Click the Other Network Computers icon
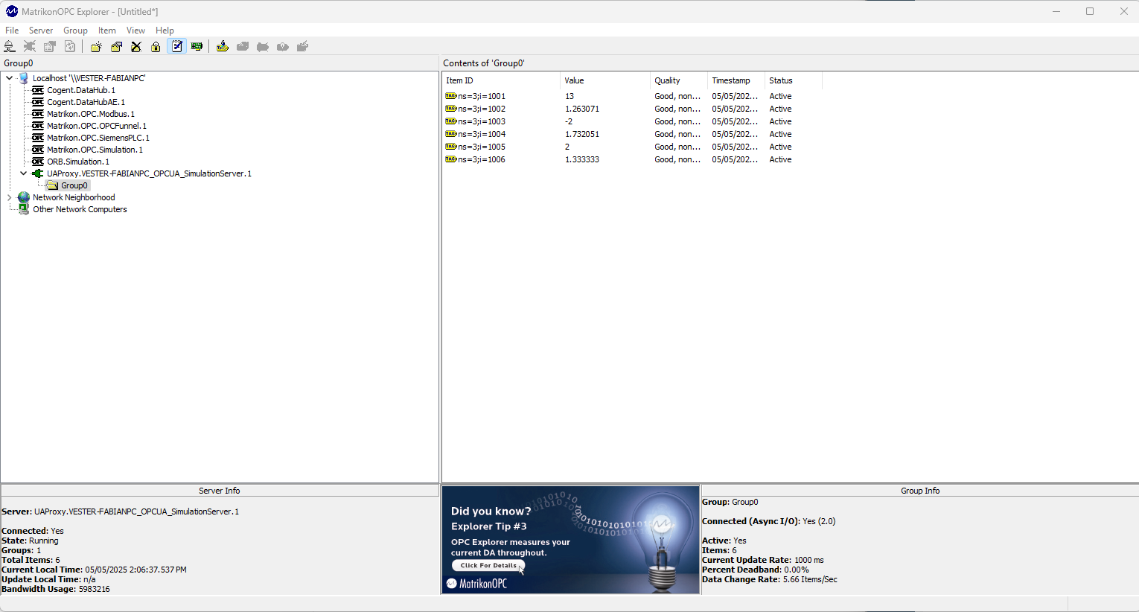This screenshot has height=612, width=1139. [24, 209]
